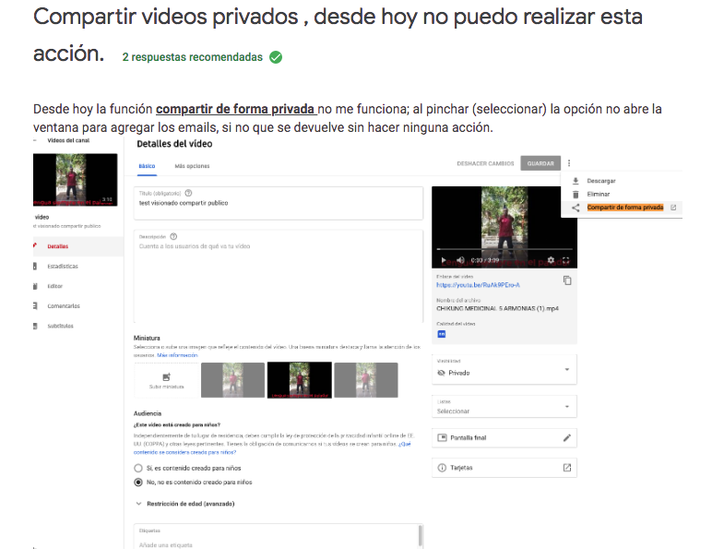Click the info icon beside Tarjetas

442,468
